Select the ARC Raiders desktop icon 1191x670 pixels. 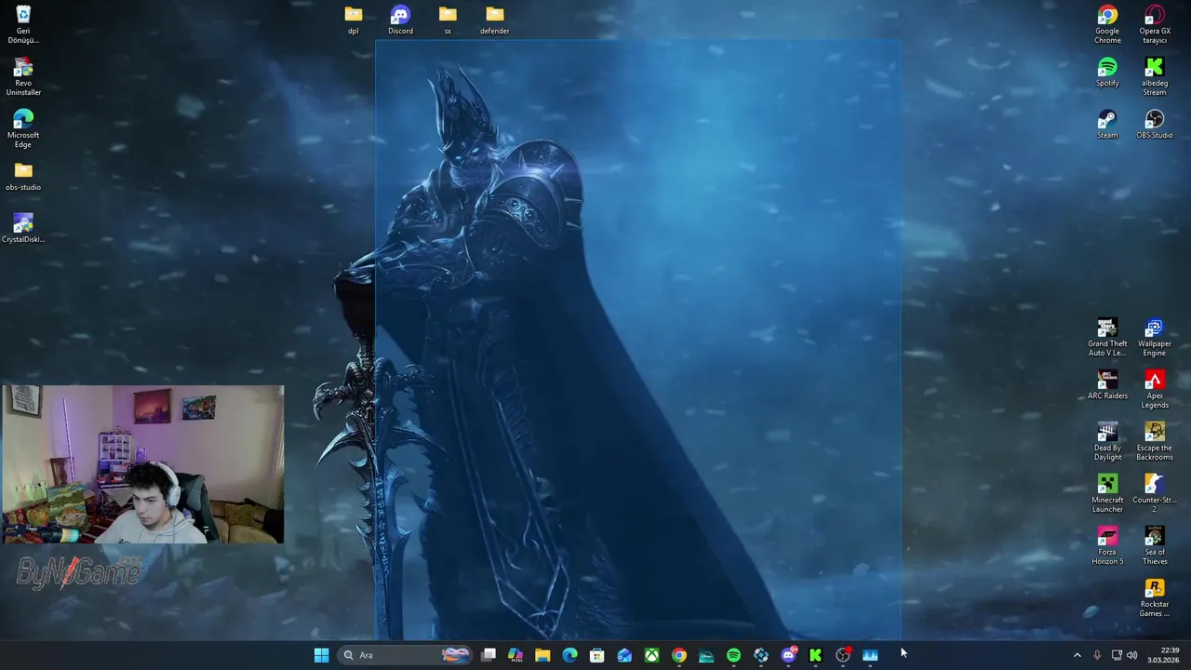[x=1107, y=384]
